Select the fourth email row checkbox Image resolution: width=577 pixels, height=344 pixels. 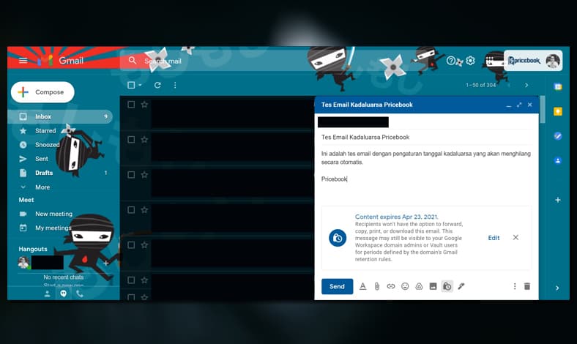[131, 210]
